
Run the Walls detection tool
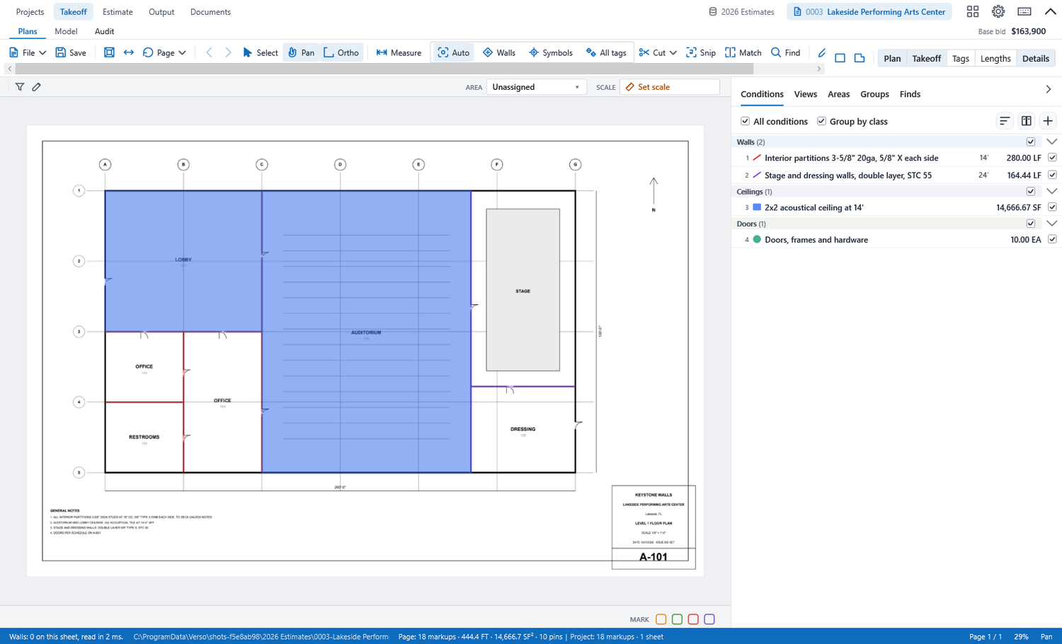(499, 52)
